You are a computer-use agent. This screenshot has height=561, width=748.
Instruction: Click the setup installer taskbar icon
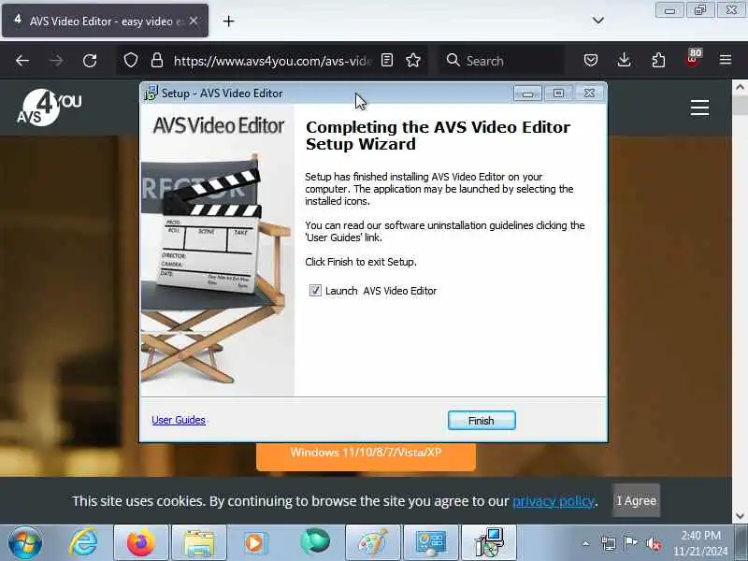point(489,543)
